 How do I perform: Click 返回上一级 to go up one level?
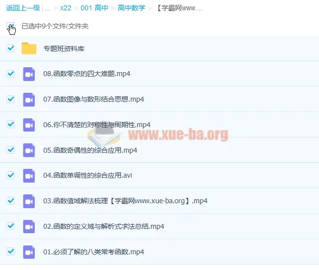point(23,8)
